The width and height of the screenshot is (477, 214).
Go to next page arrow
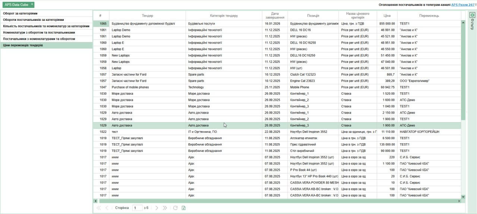157,208
